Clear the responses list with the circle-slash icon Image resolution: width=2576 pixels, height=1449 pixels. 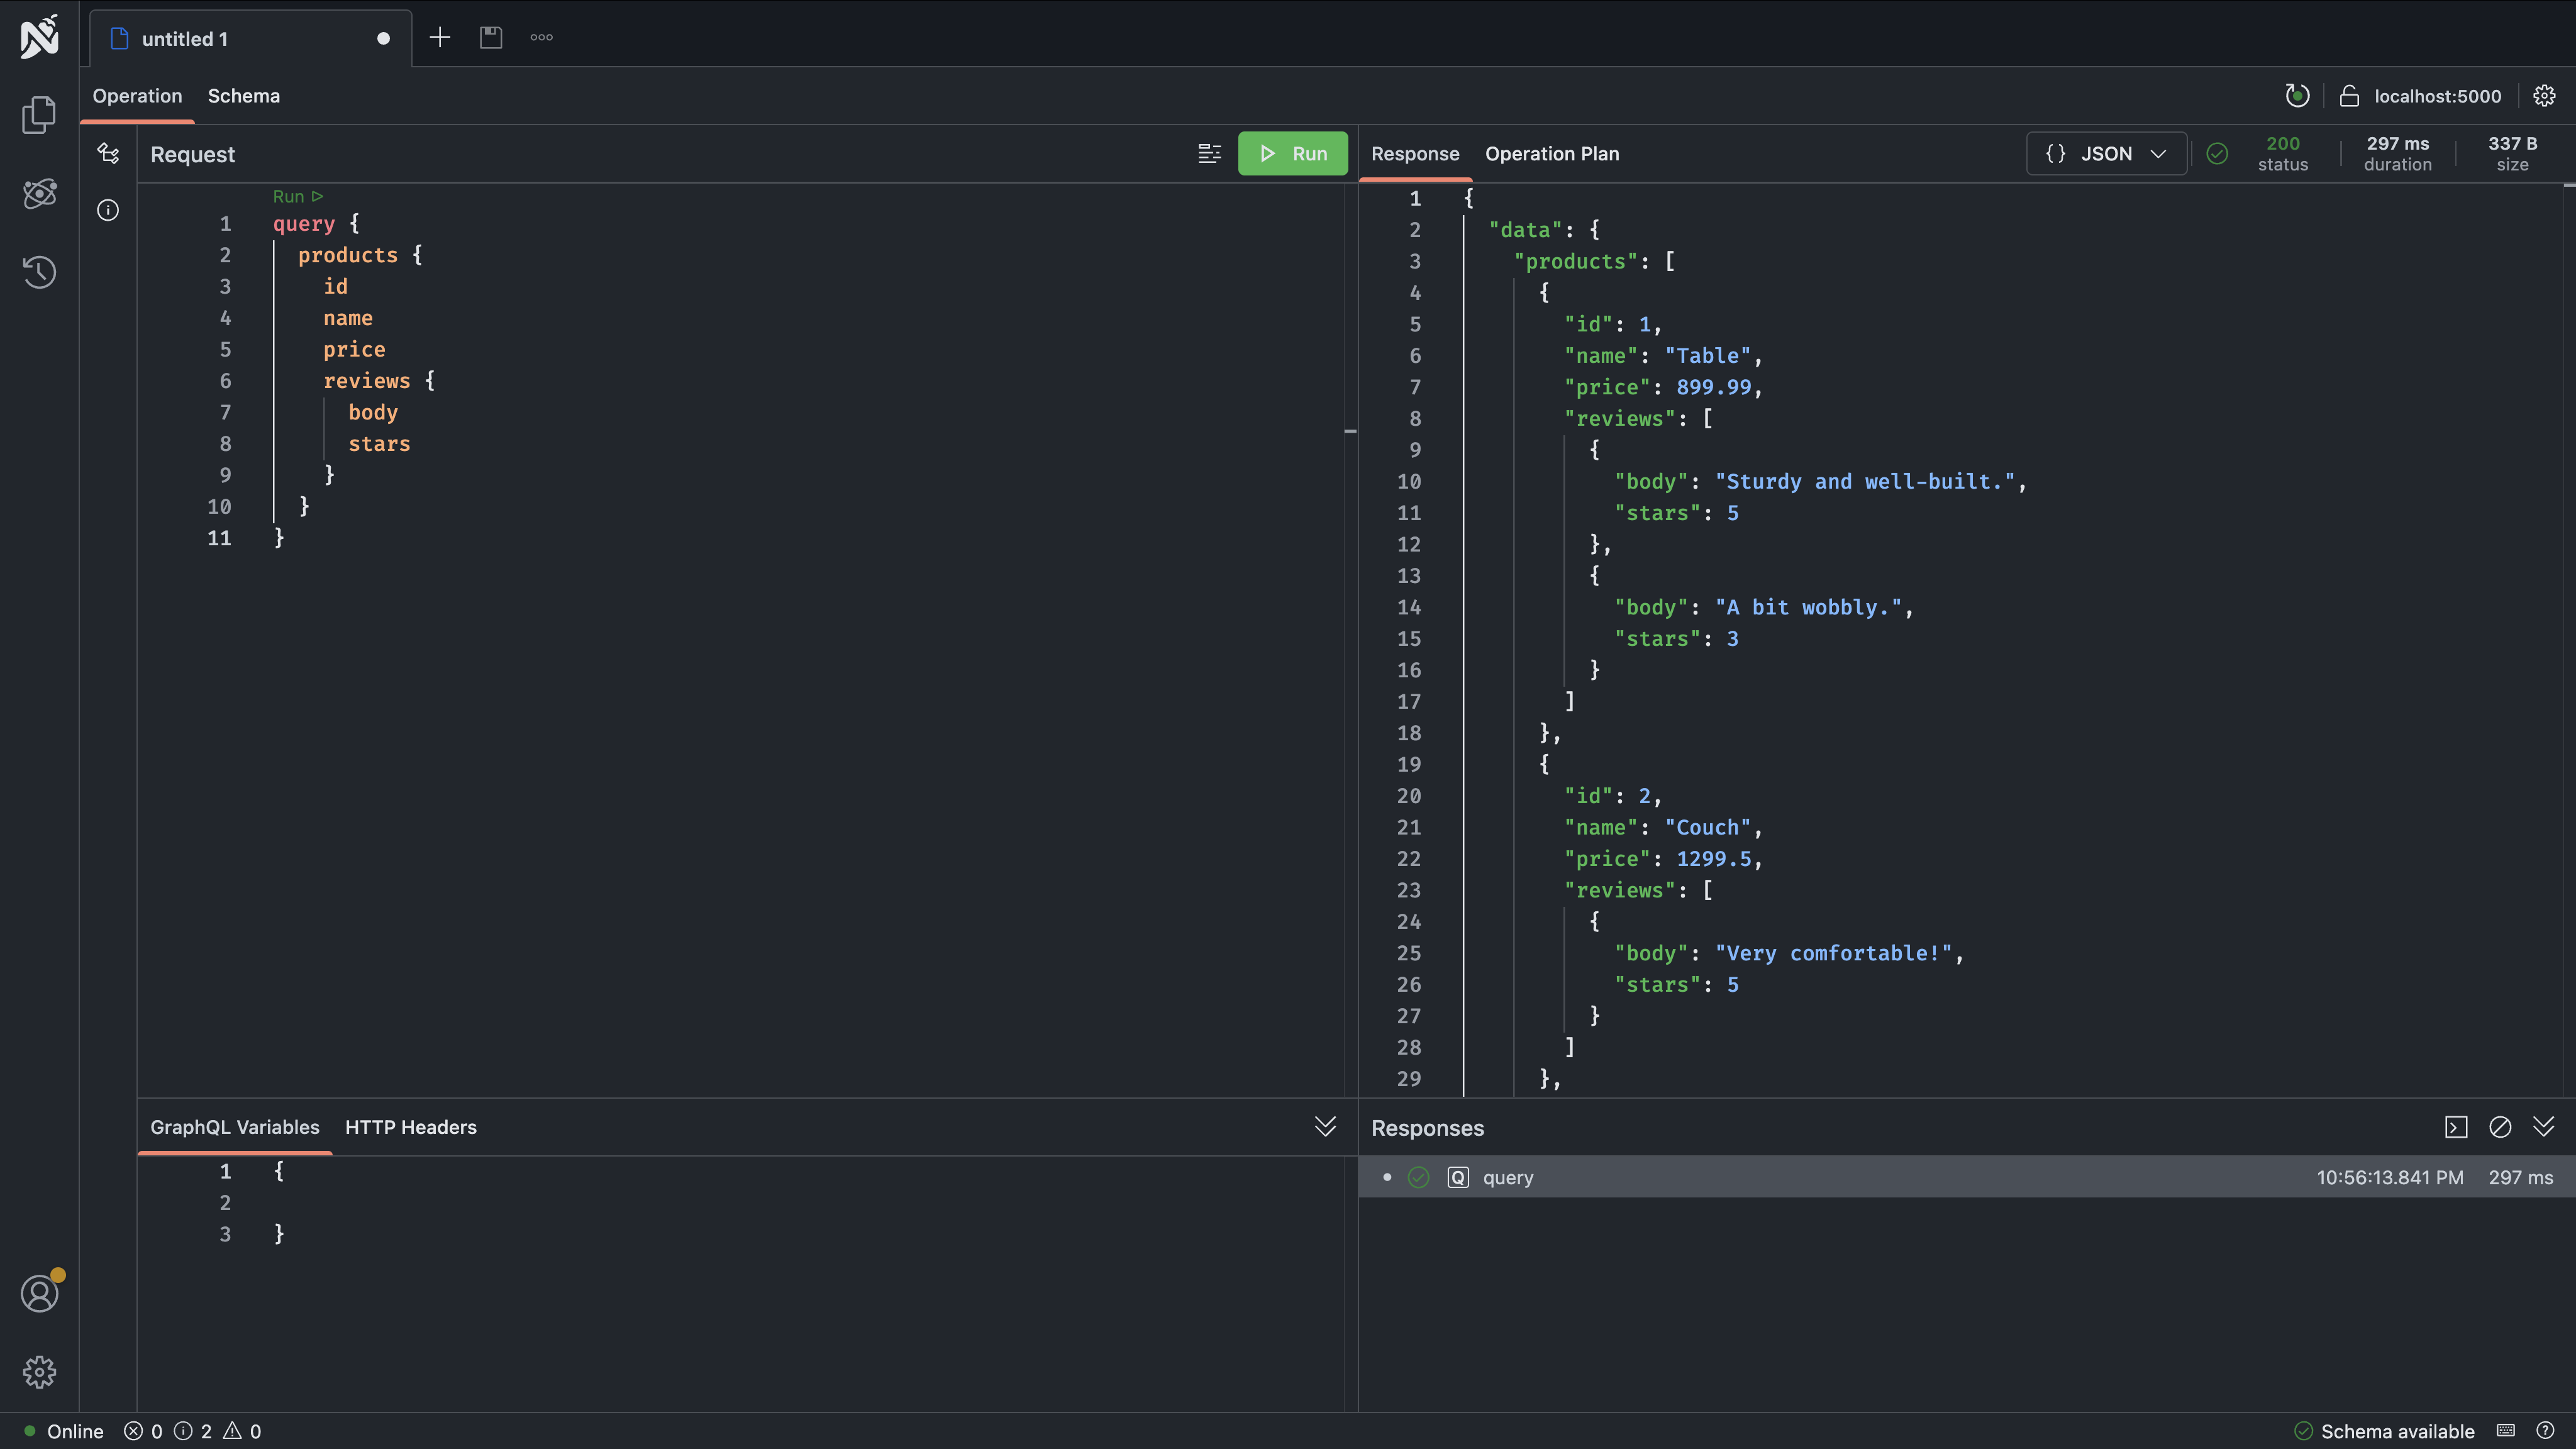[2500, 1127]
